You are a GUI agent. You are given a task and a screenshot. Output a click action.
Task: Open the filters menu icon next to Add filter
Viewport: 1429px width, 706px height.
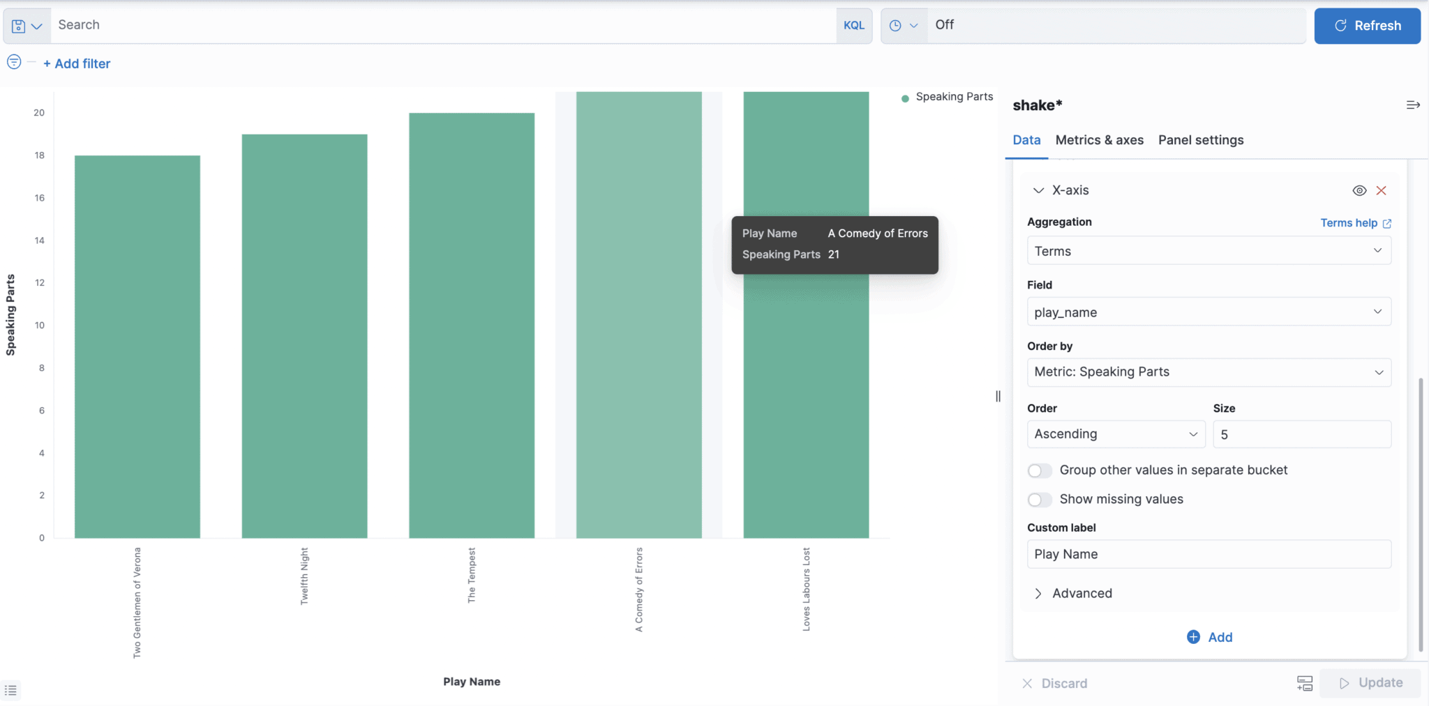(13, 62)
